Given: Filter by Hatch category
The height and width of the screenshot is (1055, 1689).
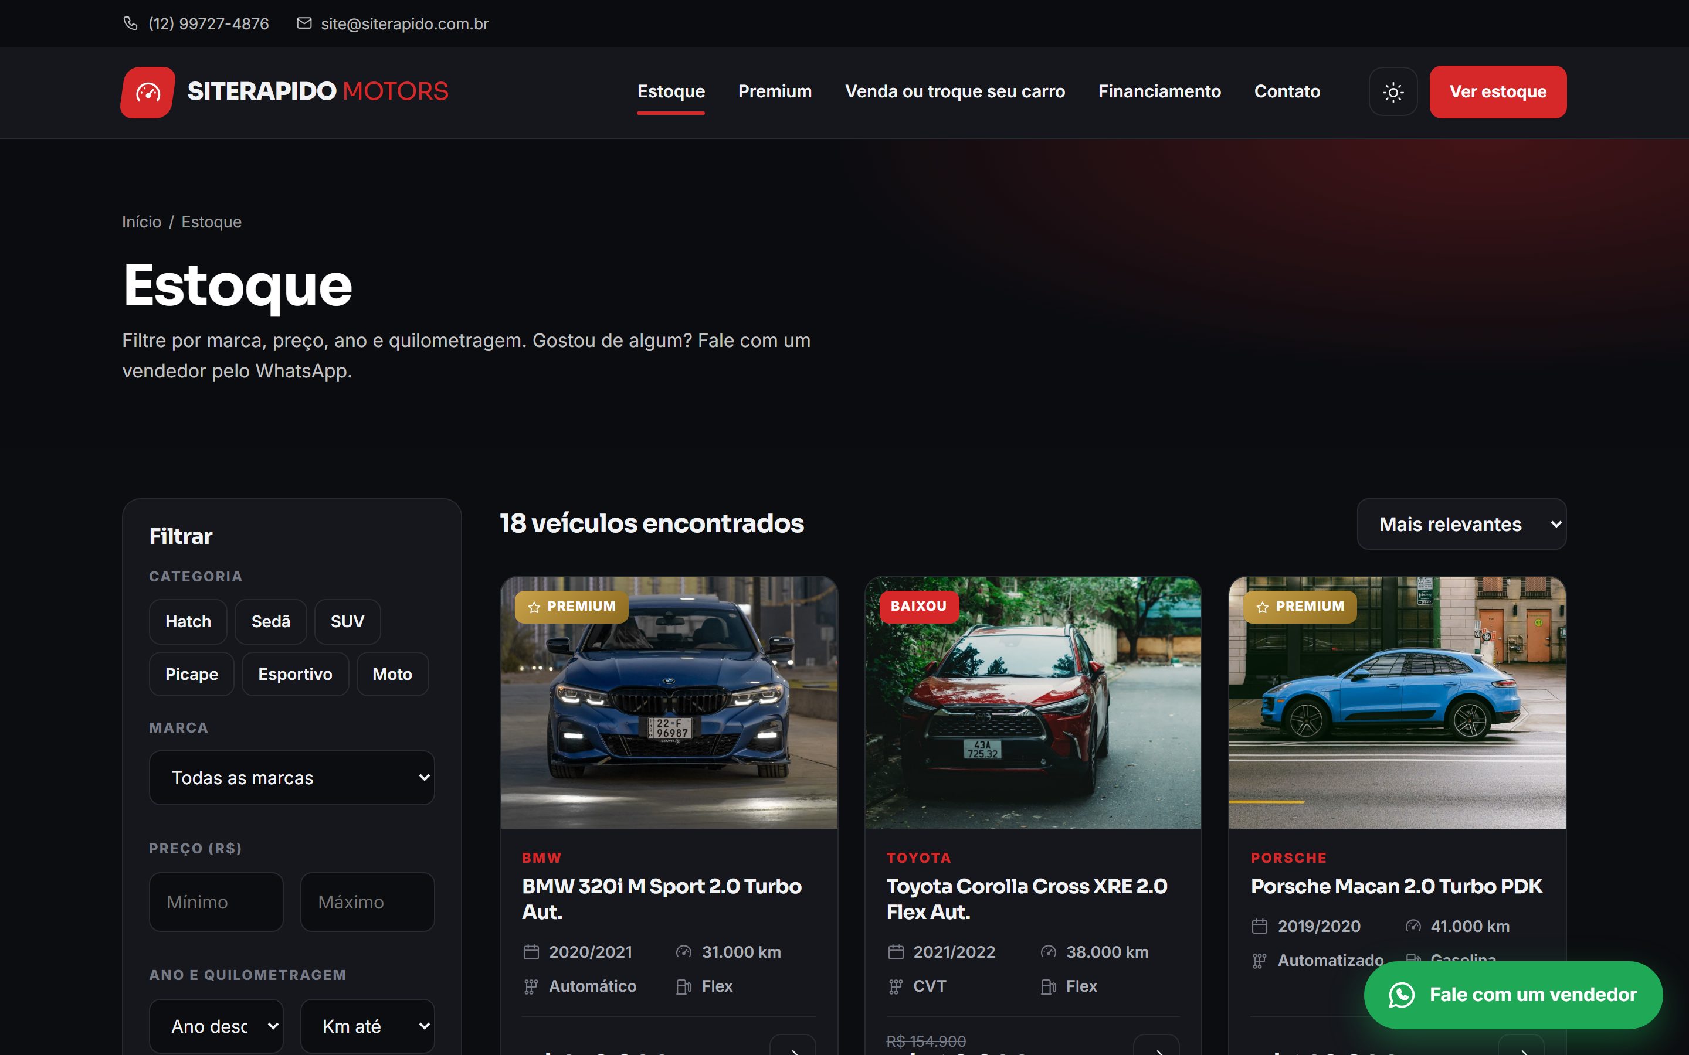Looking at the screenshot, I should [x=188, y=622].
